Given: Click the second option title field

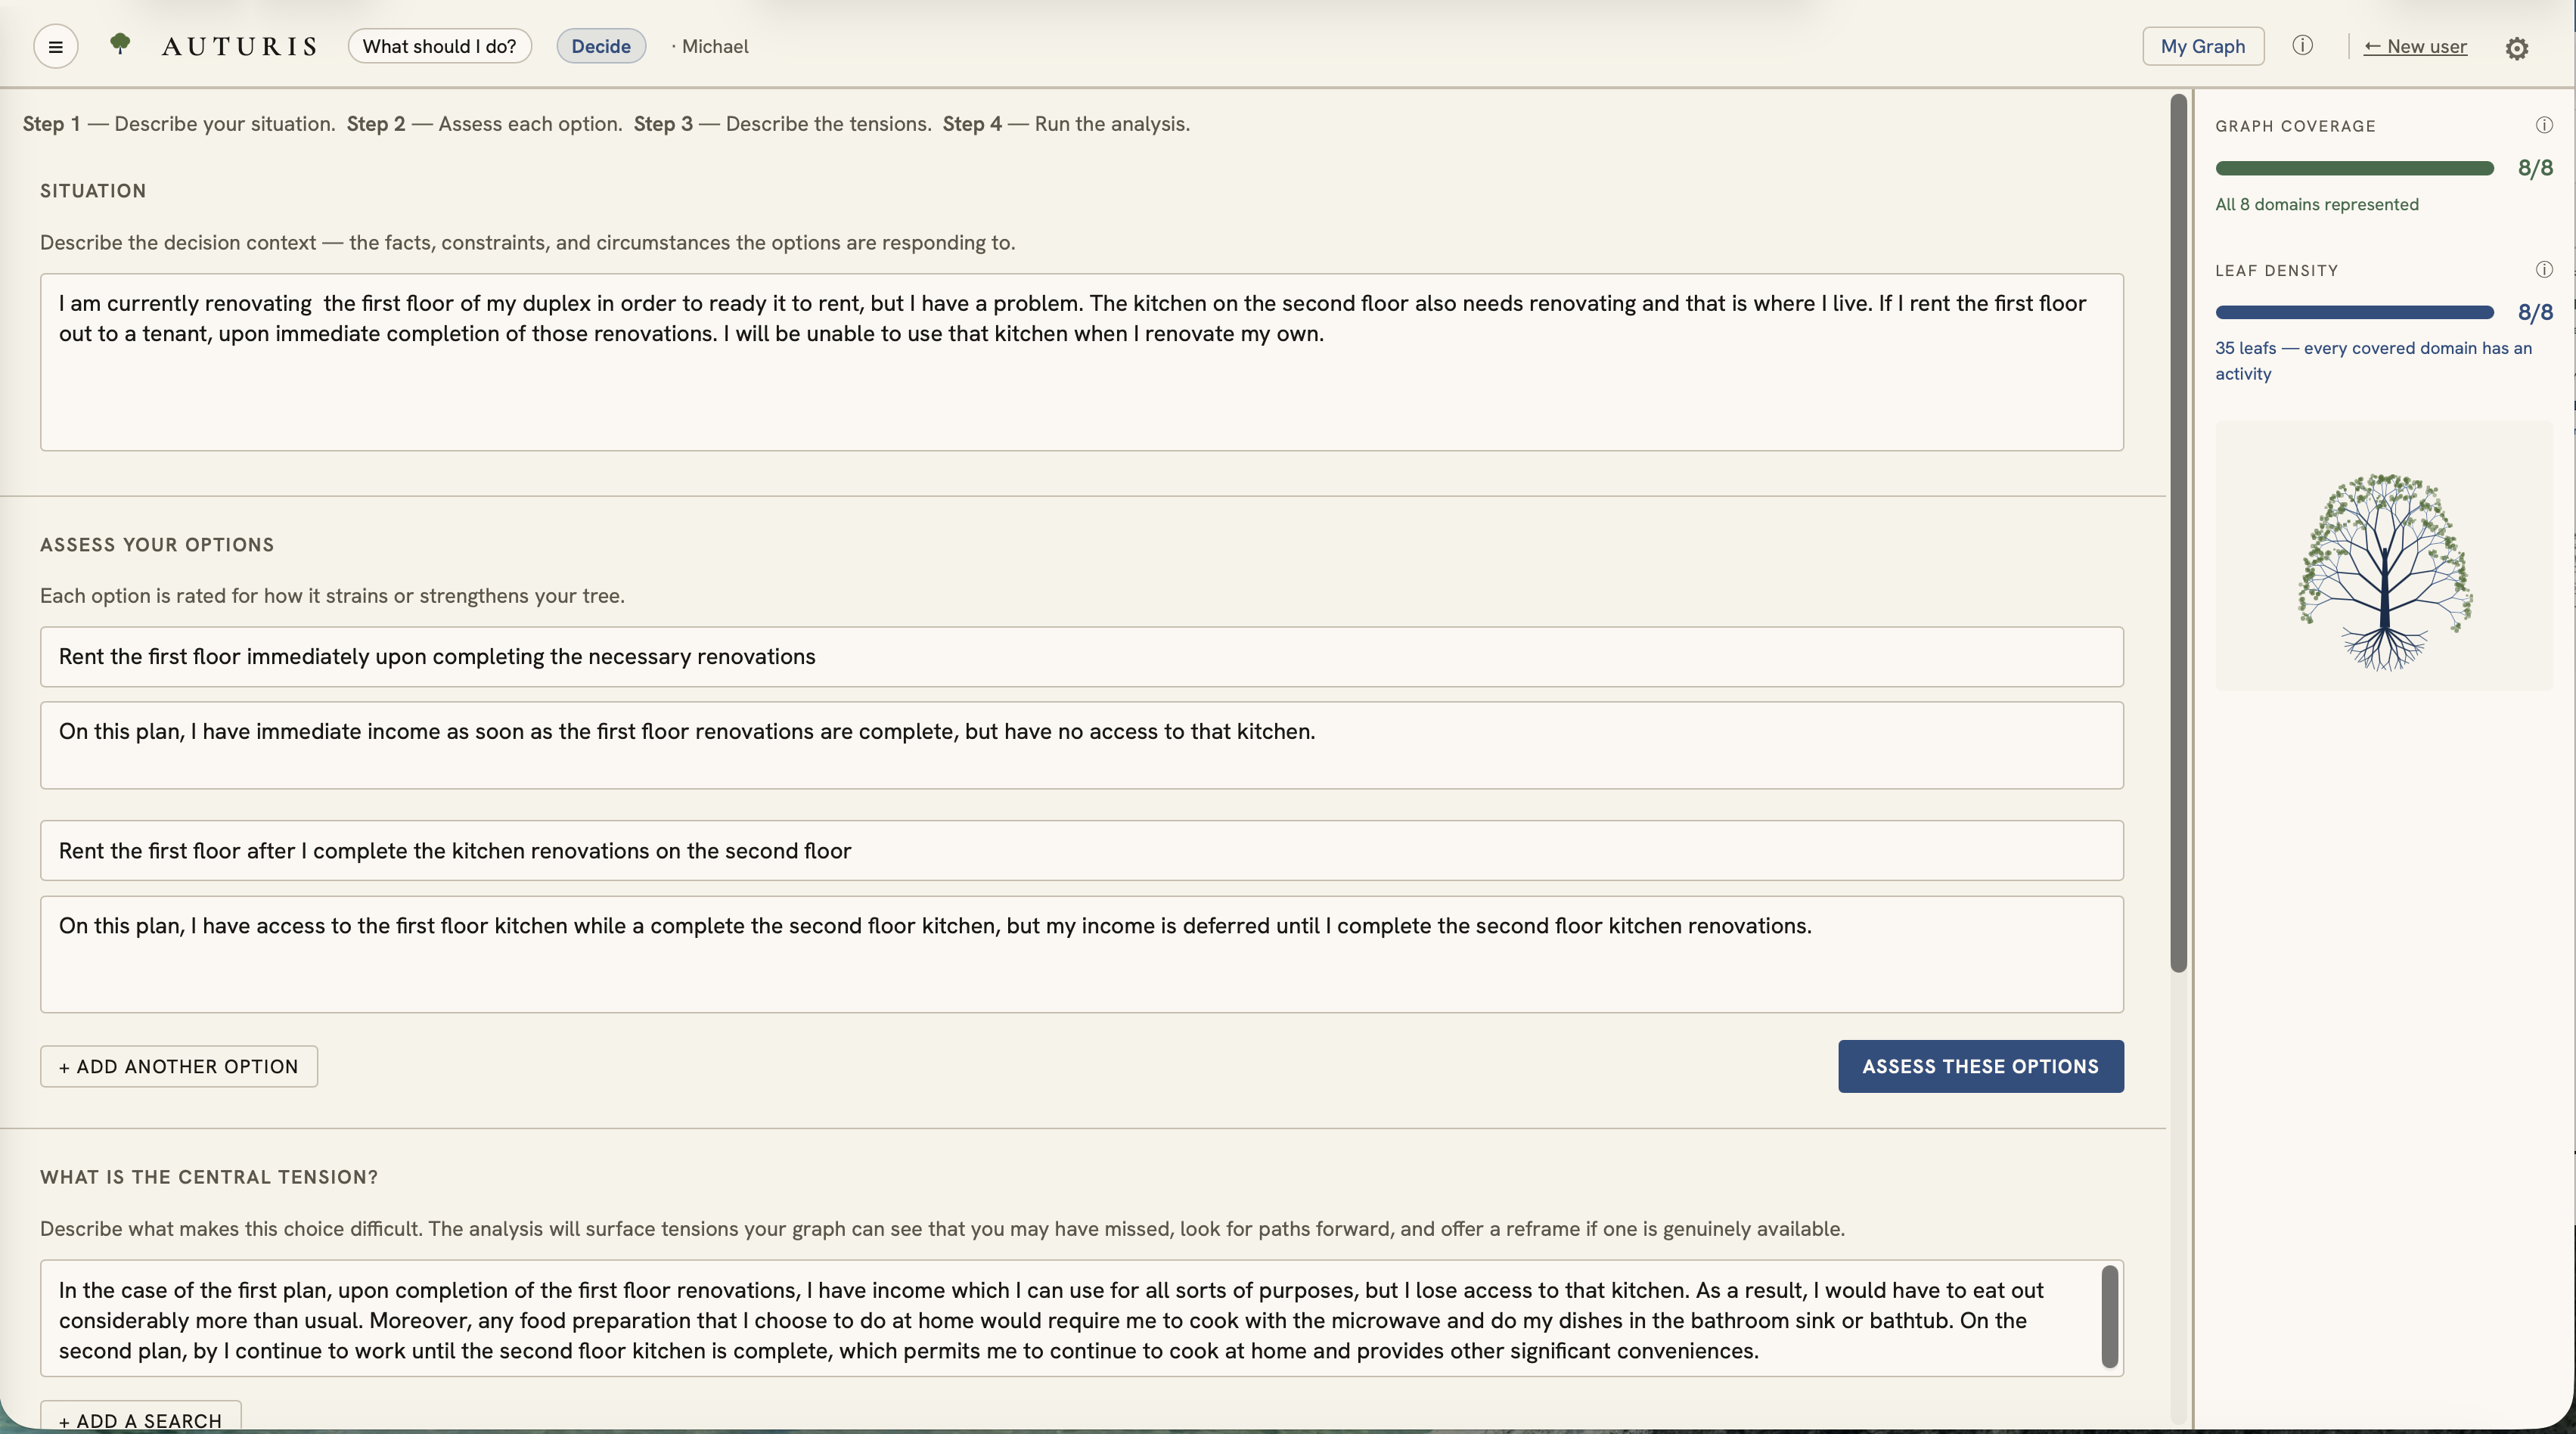Looking at the screenshot, I should click(x=1081, y=851).
